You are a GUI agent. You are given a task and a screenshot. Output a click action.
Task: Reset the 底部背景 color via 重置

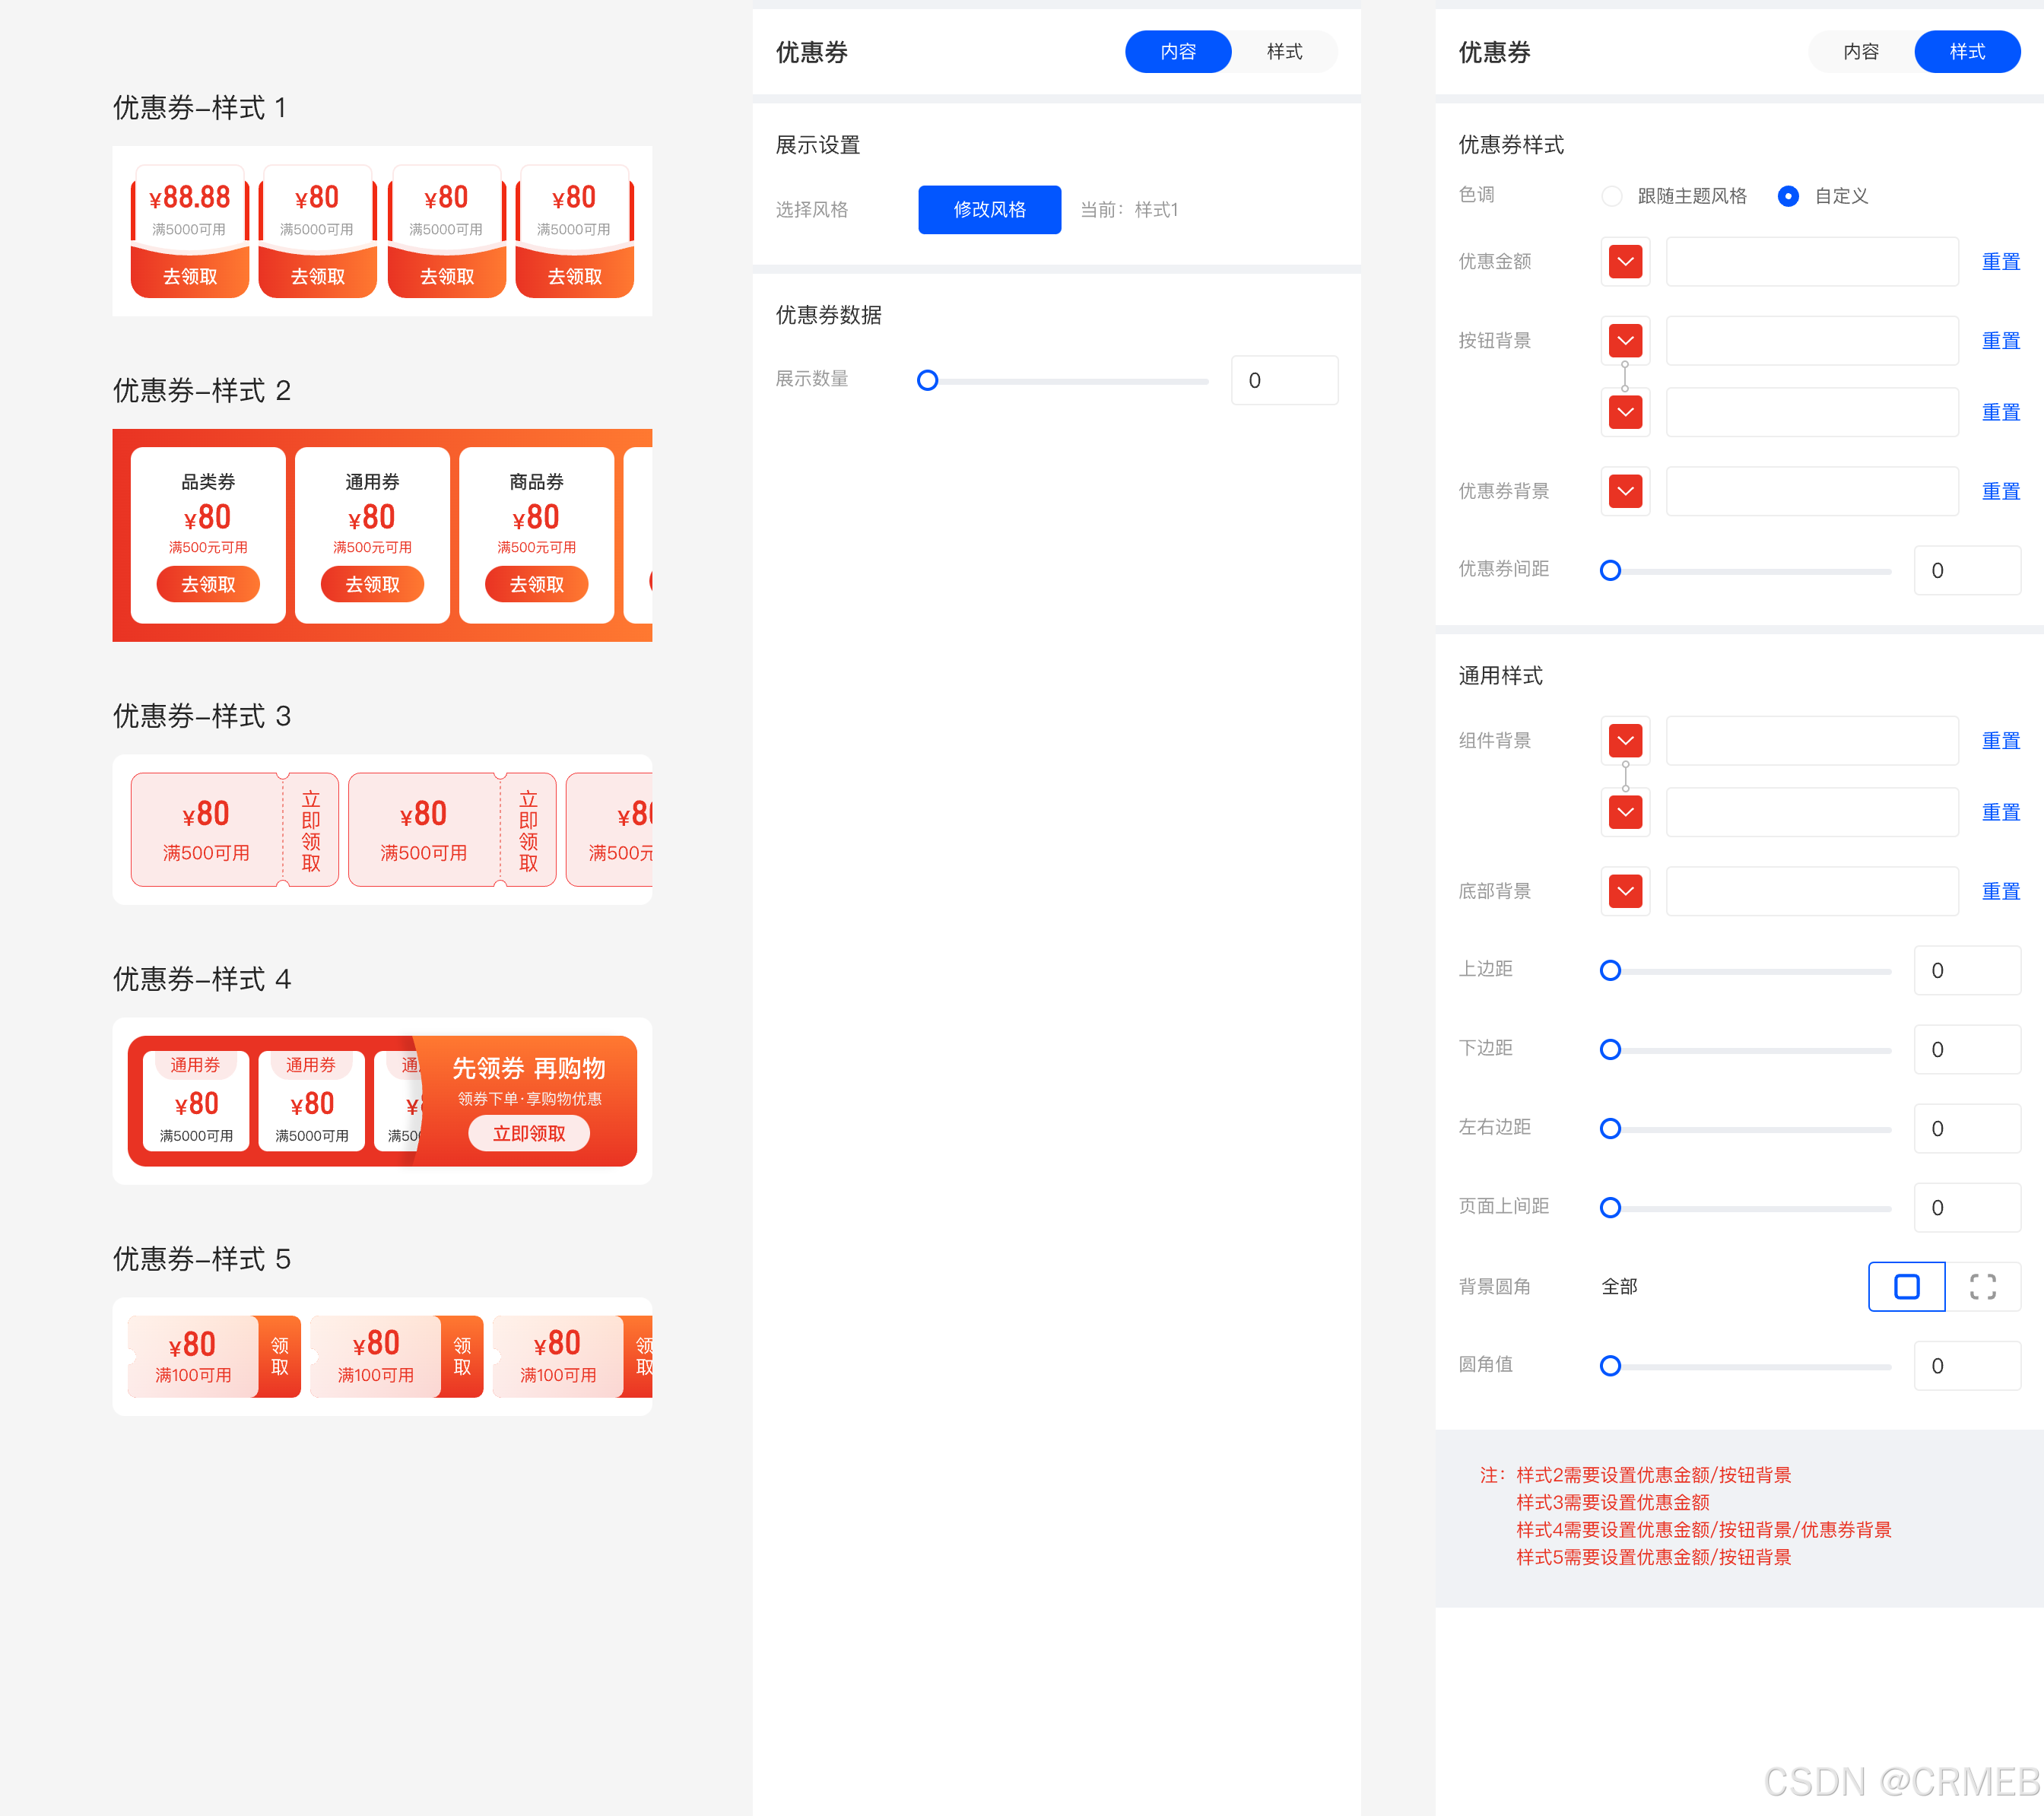coord(2000,891)
